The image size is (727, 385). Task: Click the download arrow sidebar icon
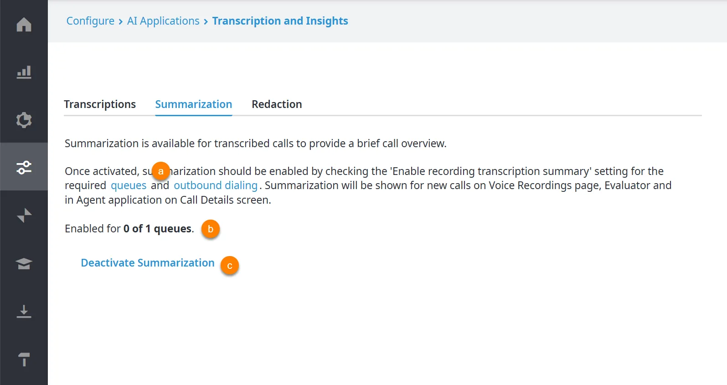pyautogui.click(x=24, y=311)
